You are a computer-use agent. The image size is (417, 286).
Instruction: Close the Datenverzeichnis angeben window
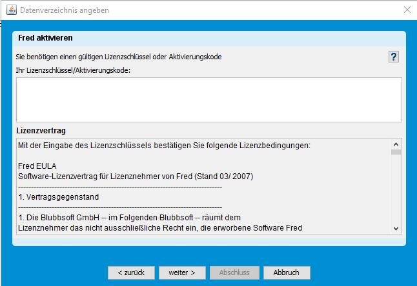click(407, 10)
